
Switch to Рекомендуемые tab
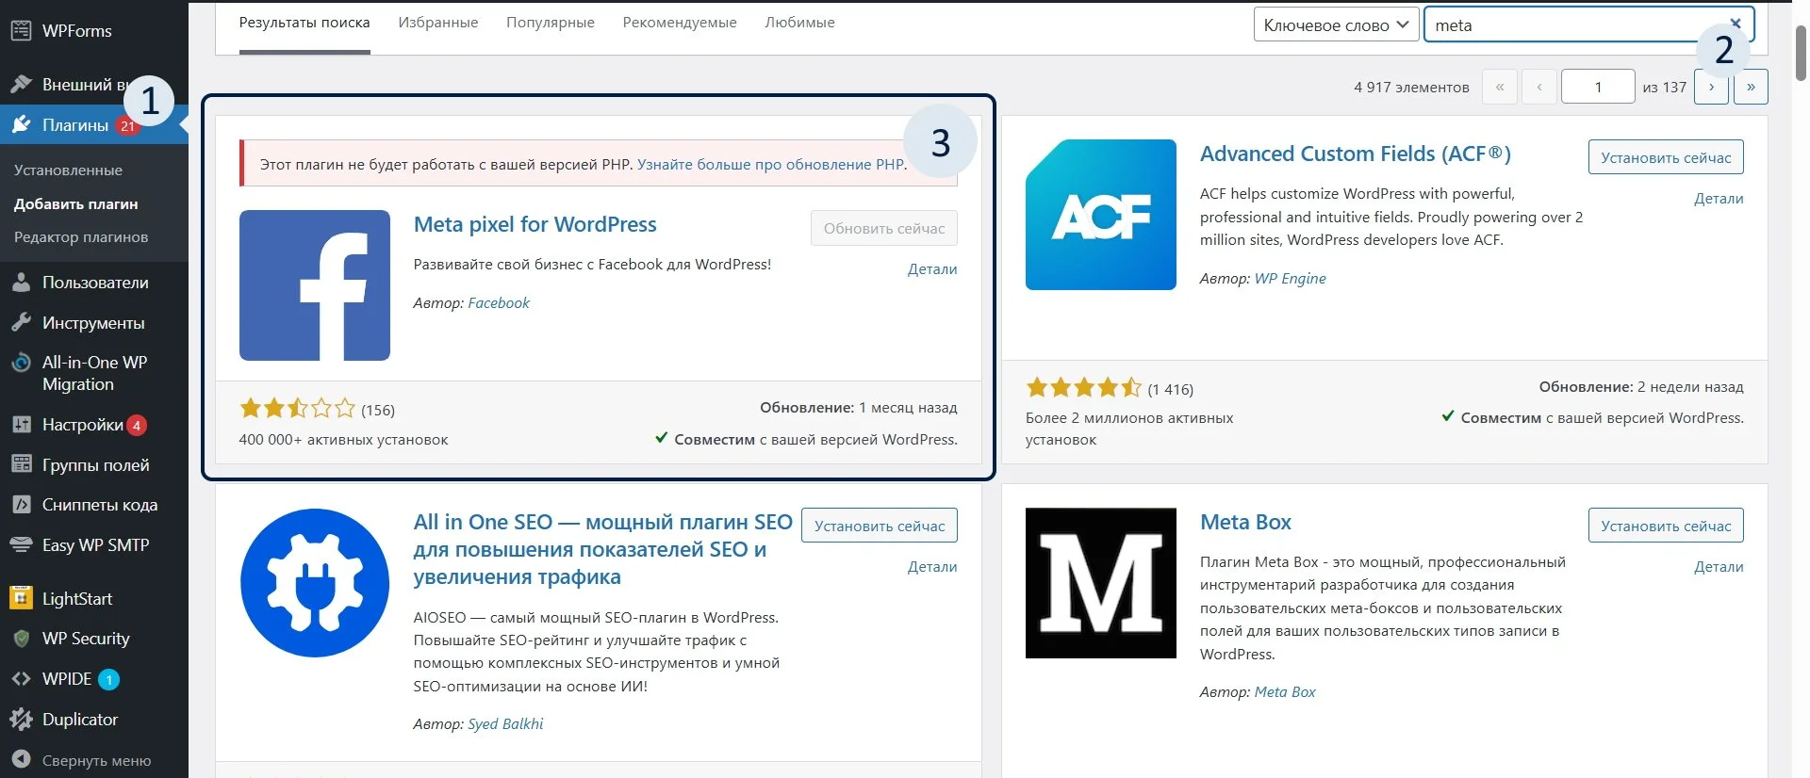coord(680,23)
